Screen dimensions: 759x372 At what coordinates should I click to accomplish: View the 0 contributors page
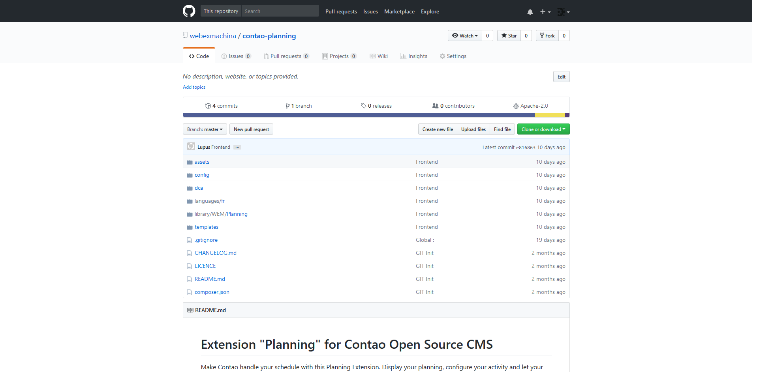pyautogui.click(x=453, y=106)
